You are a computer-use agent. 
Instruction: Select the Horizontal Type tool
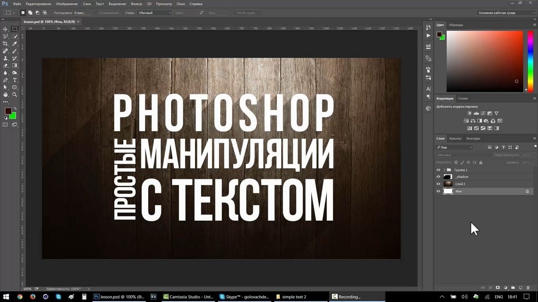point(15,80)
